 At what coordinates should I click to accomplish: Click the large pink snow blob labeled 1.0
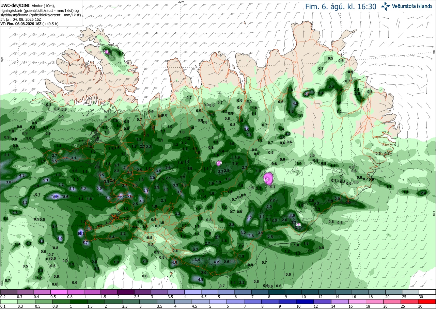click(267, 178)
